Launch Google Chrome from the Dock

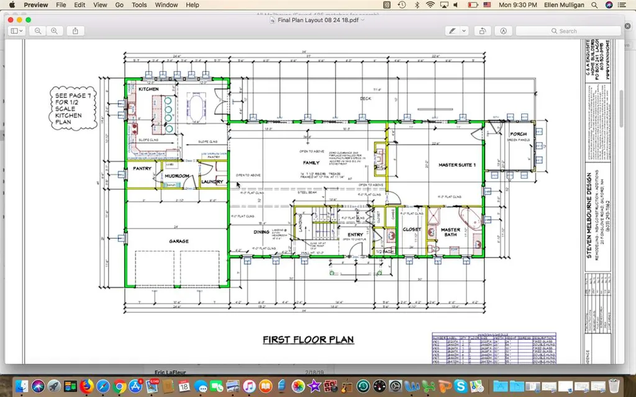119,386
